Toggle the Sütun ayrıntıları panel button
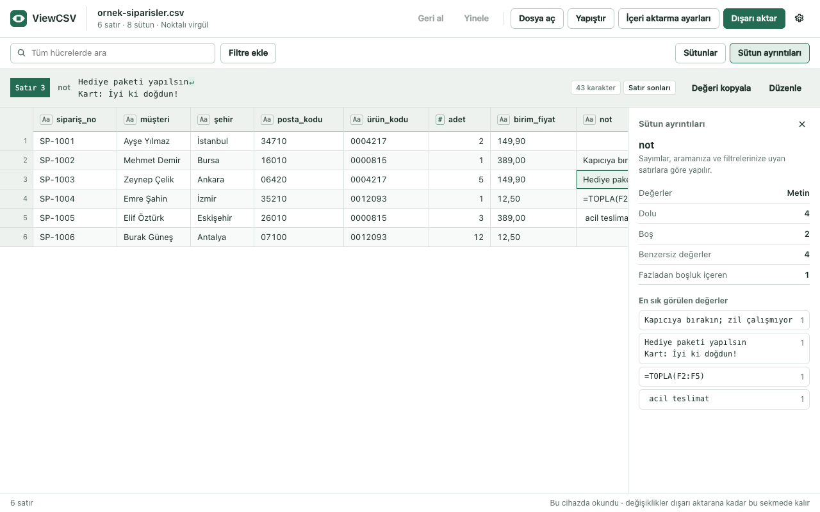The width and height of the screenshot is (820, 512). (x=769, y=53)
